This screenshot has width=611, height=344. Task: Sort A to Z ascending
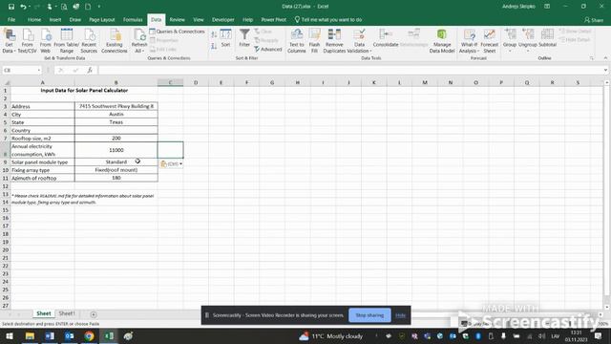(x=214, y=34)
